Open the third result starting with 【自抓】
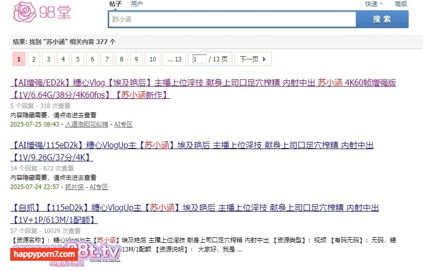 [194, 208]
